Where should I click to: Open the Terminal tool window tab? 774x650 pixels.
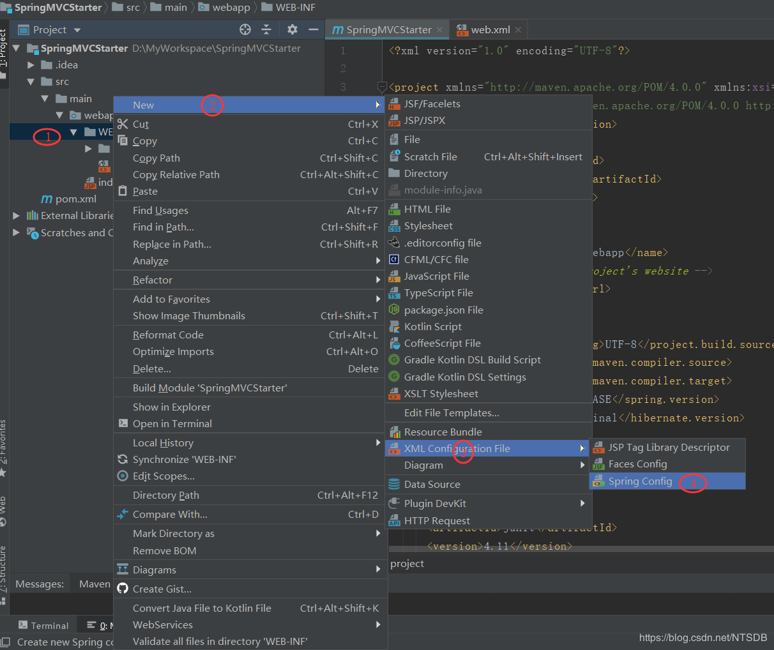[x=43, y=626]
